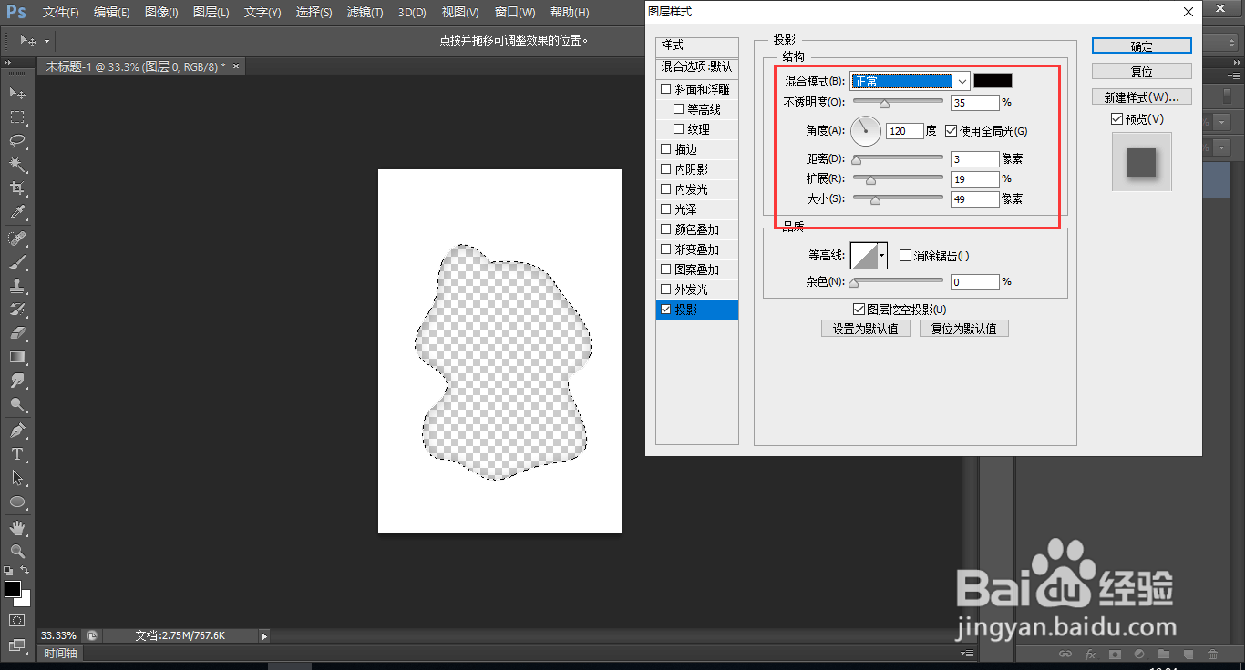1245x670 pixels.
Task: Activate the Lasso tool
Action: coord(18,141)
